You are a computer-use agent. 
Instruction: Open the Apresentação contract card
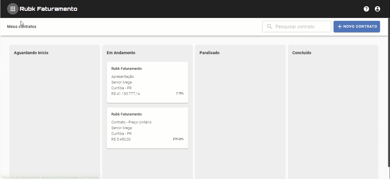[147, 82]
